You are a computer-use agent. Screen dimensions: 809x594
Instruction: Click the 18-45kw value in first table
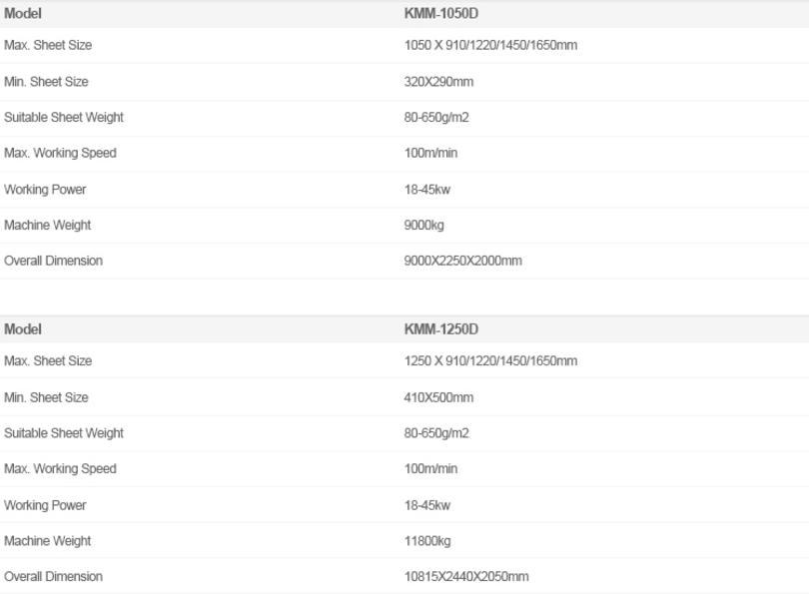pyautogui.click(x=427, y=190)
